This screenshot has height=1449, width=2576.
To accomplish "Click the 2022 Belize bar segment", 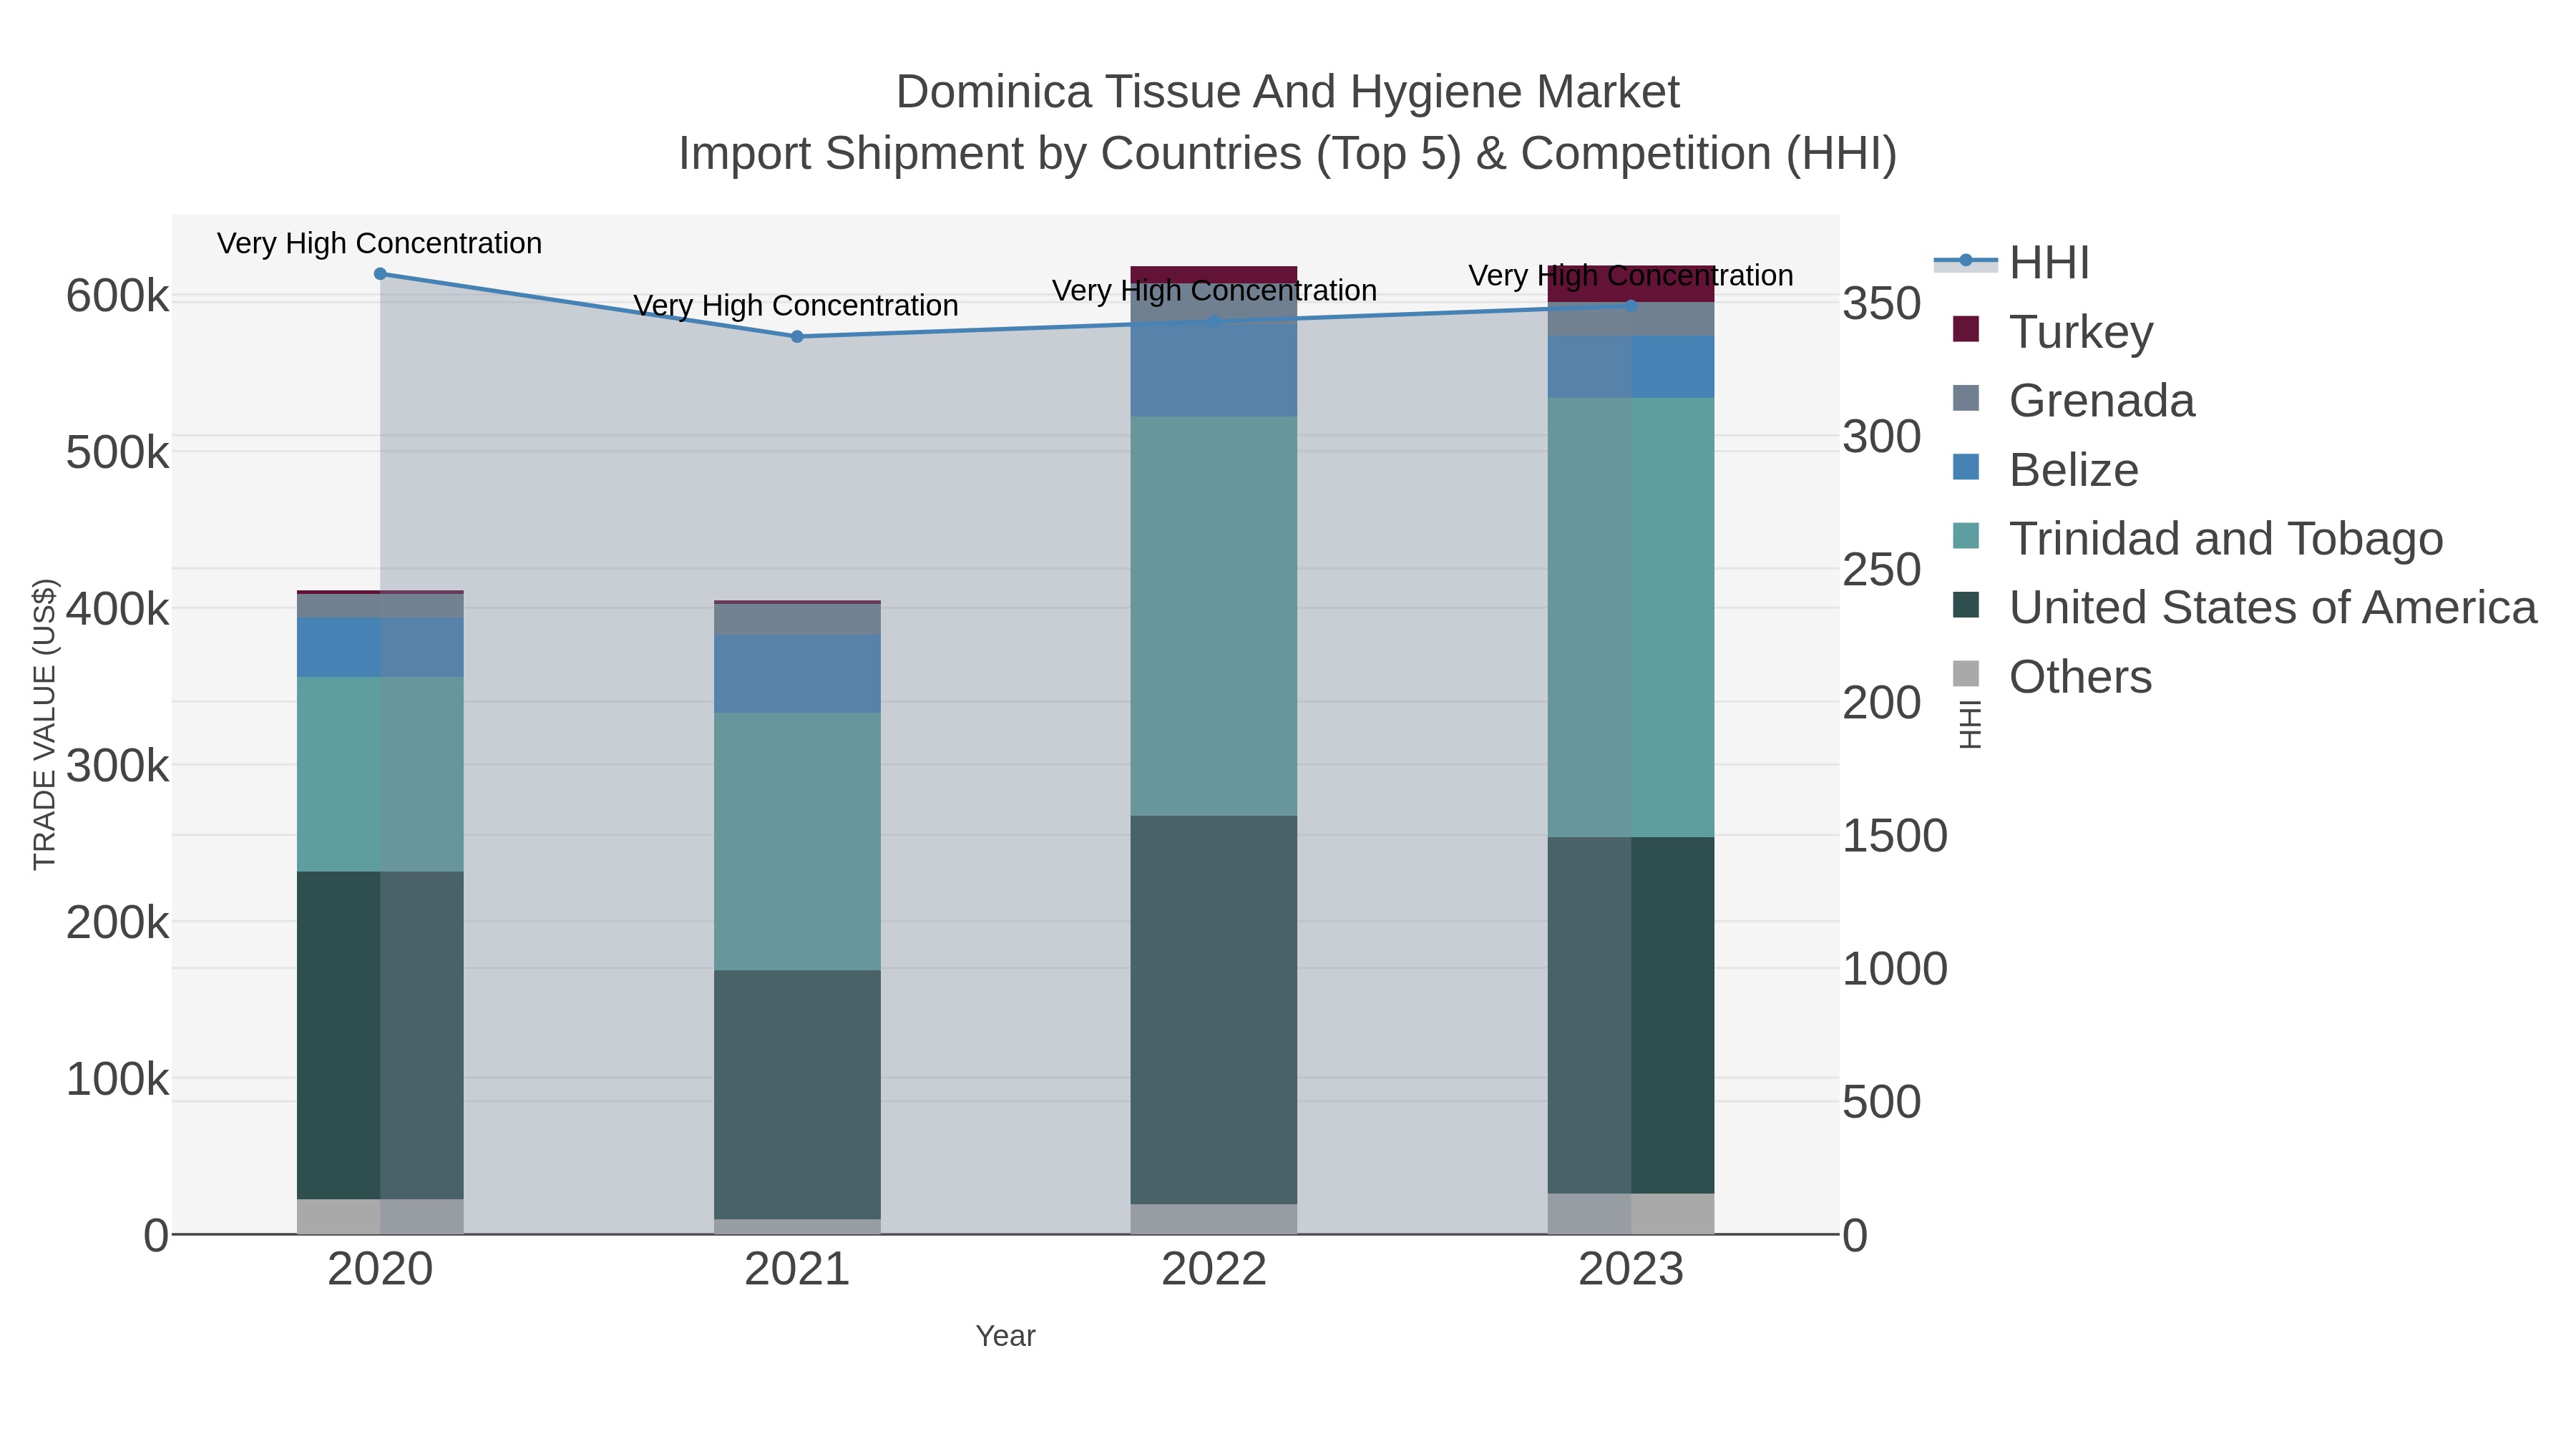I will pos(1214,371).
